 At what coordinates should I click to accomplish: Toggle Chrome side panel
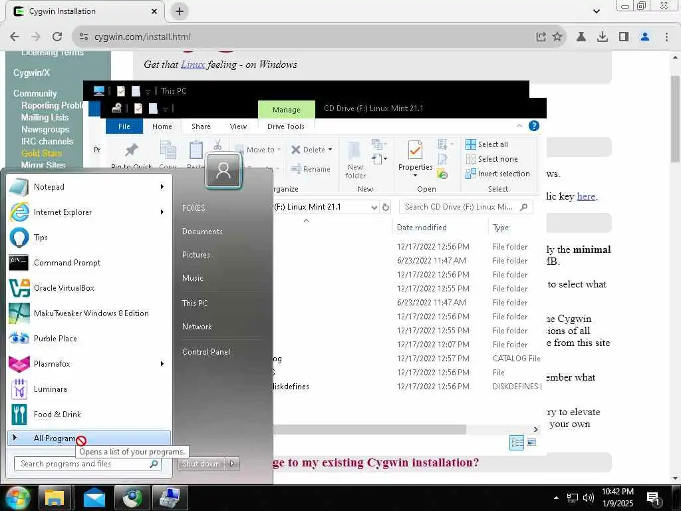click(x=624, y=37)
